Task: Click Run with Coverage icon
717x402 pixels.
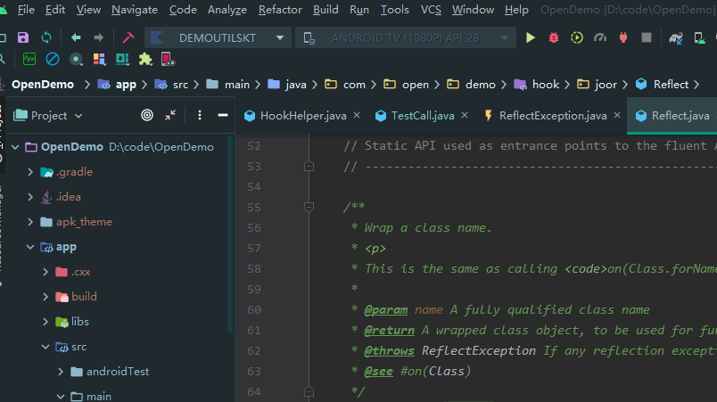Action: pyautogui.click(x=577, y=37)
